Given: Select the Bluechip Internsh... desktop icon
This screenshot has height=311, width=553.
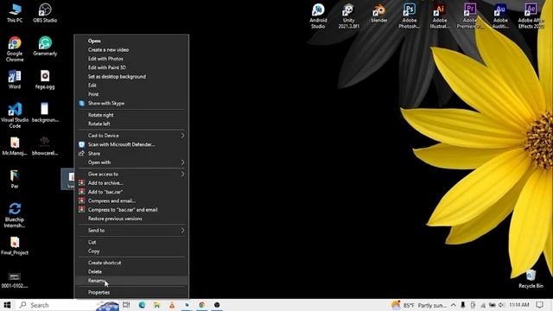Looking at the screenshot, I should click(15, 215).
